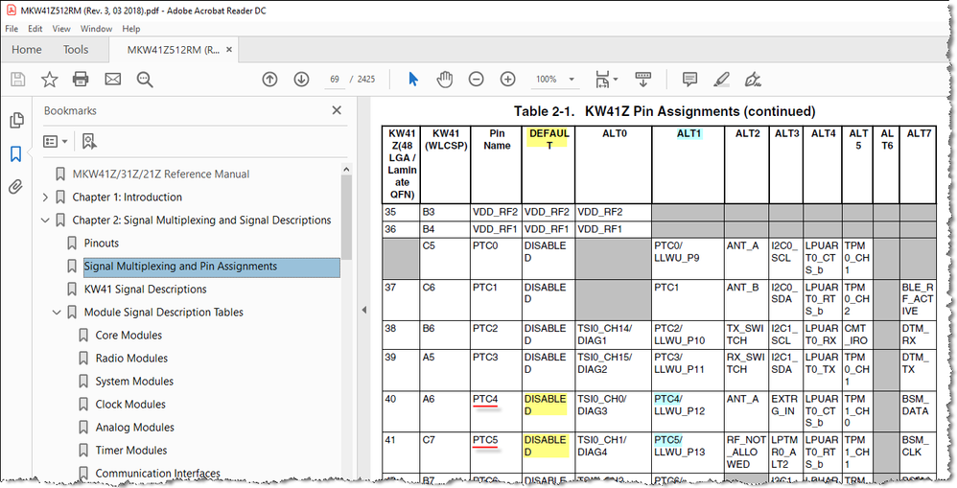Open the Radio Modules bookmark

pos(131,359)
